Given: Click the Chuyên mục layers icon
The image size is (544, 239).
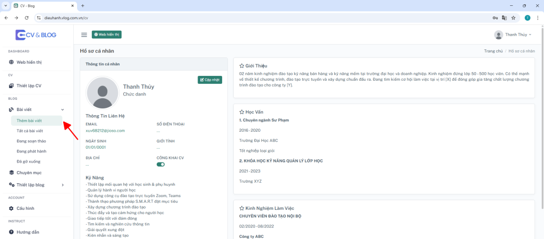Looking at the screenshot, I should (11, 173).
